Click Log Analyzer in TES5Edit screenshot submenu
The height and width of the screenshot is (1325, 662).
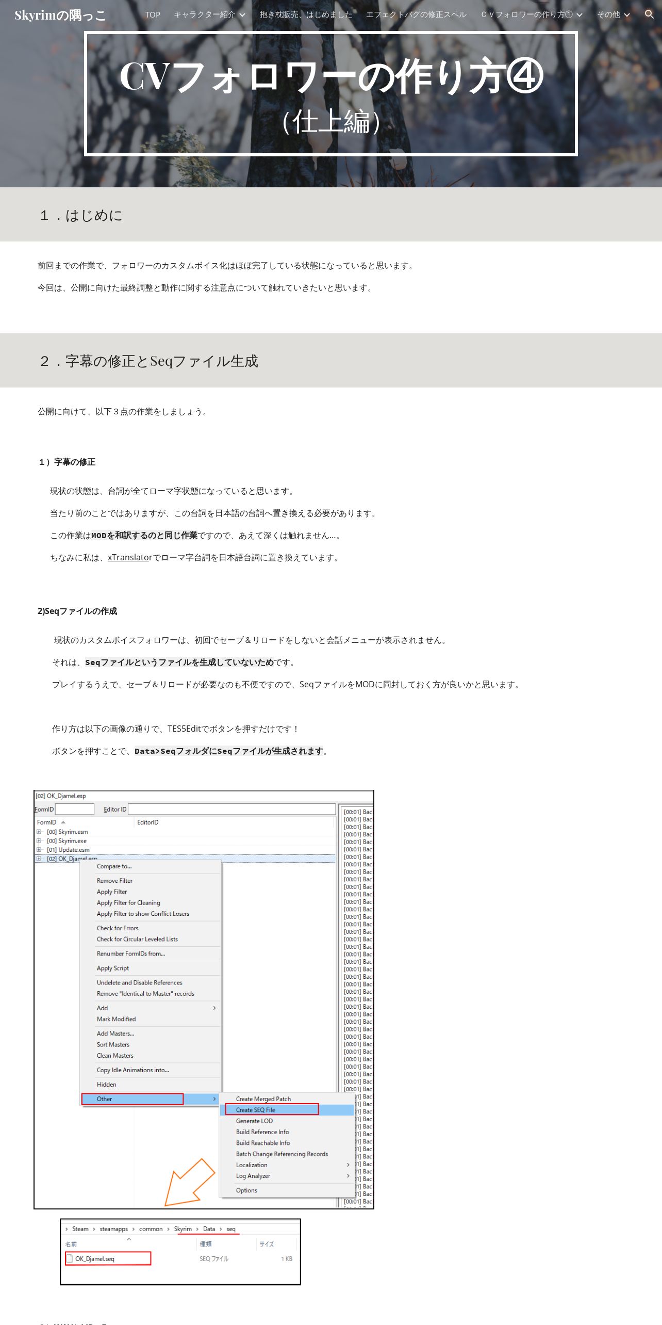[253, 1175]
